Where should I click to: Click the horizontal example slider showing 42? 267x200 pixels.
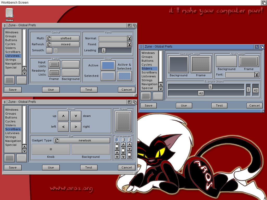click(206, 93)
